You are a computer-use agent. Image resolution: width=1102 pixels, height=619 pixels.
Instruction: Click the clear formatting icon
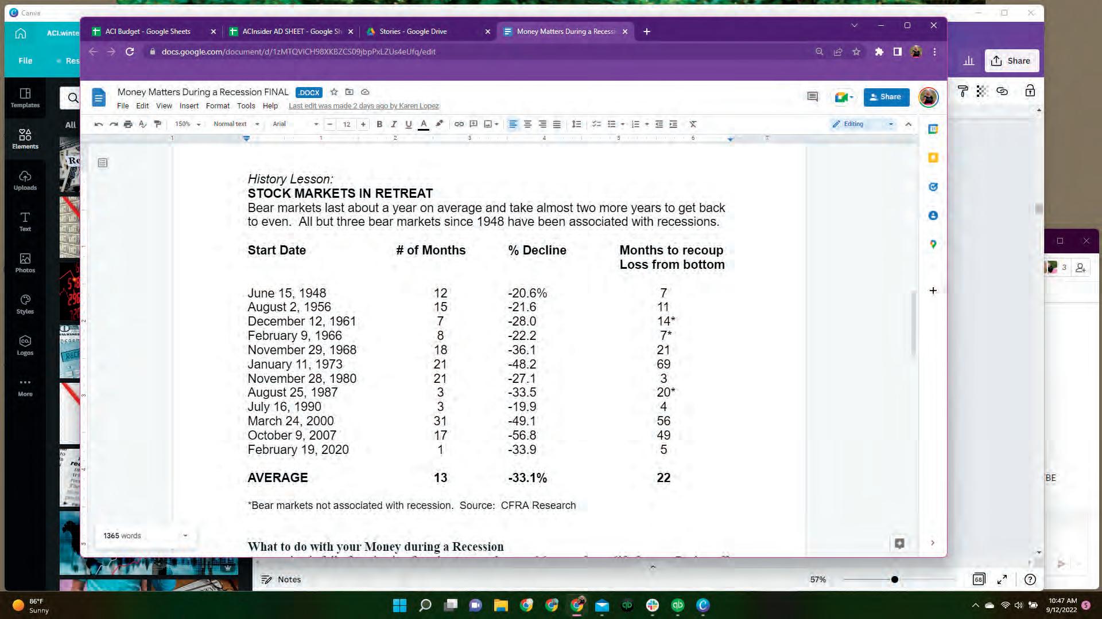(x=693, y=124)
